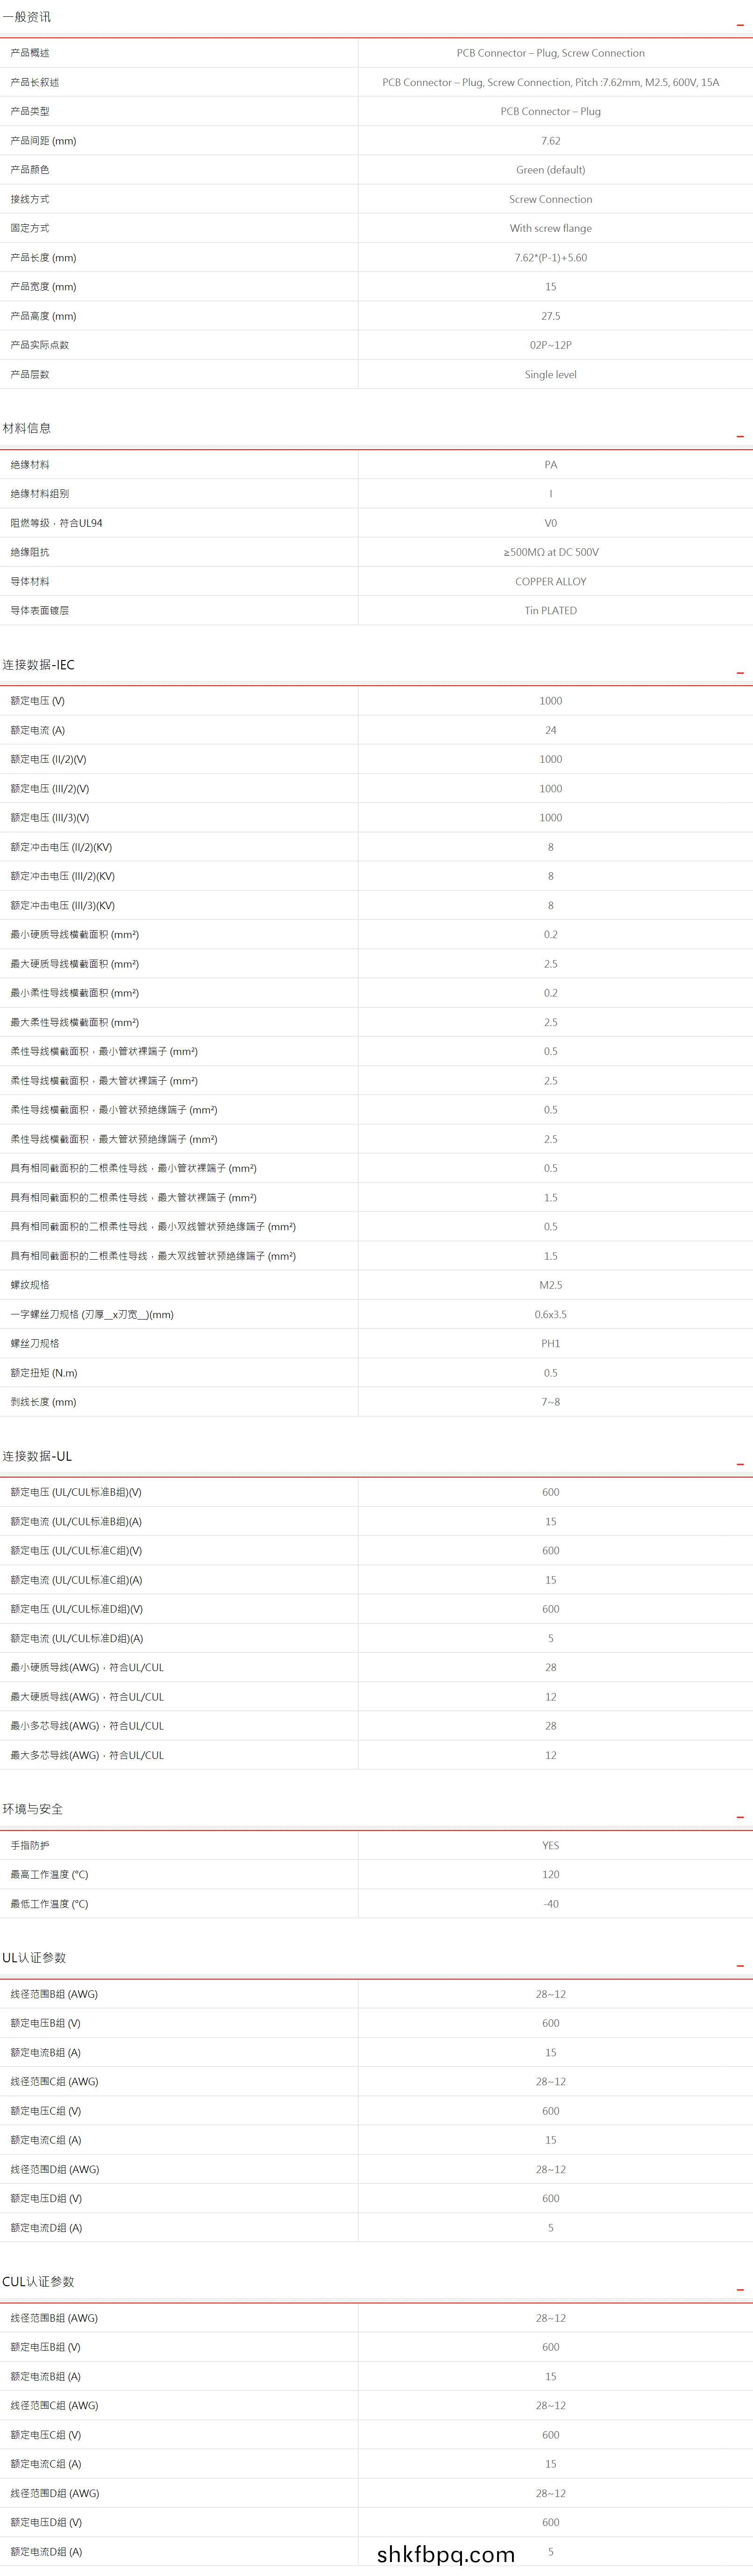The height and width of the screenshot is (2576, 753).
Task: Click the 连接数据-IEC section heading text
Action: click(38, 665)
